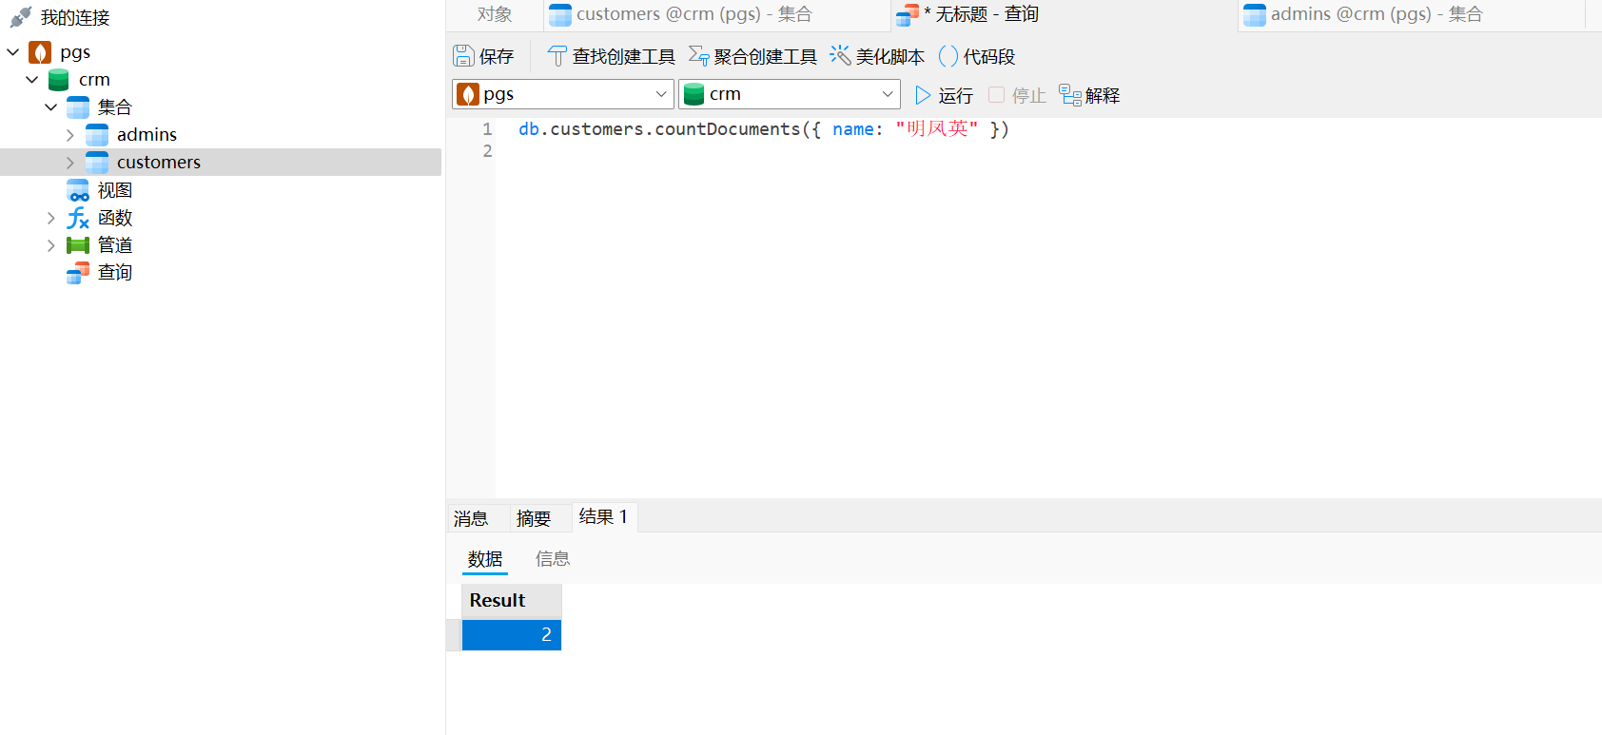
Task: Select the customers tree row label
Action: (x=159, y=163)
